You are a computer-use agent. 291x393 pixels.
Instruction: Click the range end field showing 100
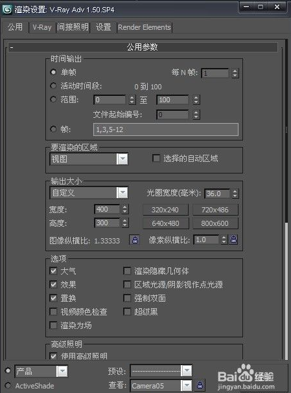(173, 100)
